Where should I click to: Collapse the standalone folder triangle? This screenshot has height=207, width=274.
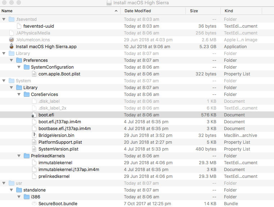point(12,190)
